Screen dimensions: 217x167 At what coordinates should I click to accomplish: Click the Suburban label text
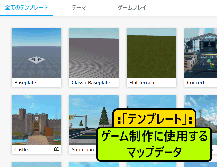click(83, 150)
